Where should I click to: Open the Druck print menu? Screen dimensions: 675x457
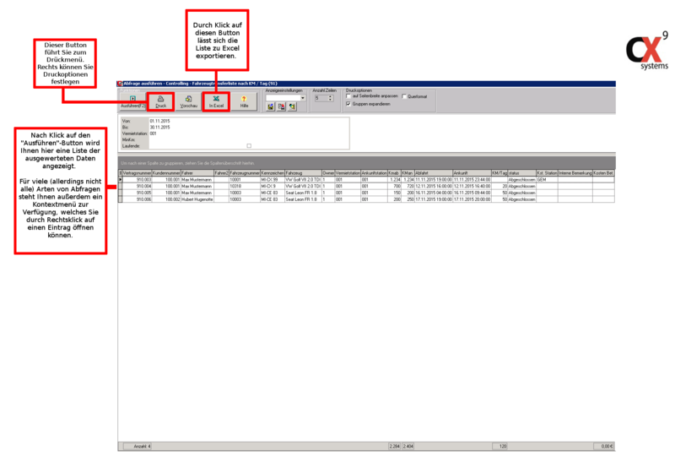pyautogui.click(x=161, y=101)
